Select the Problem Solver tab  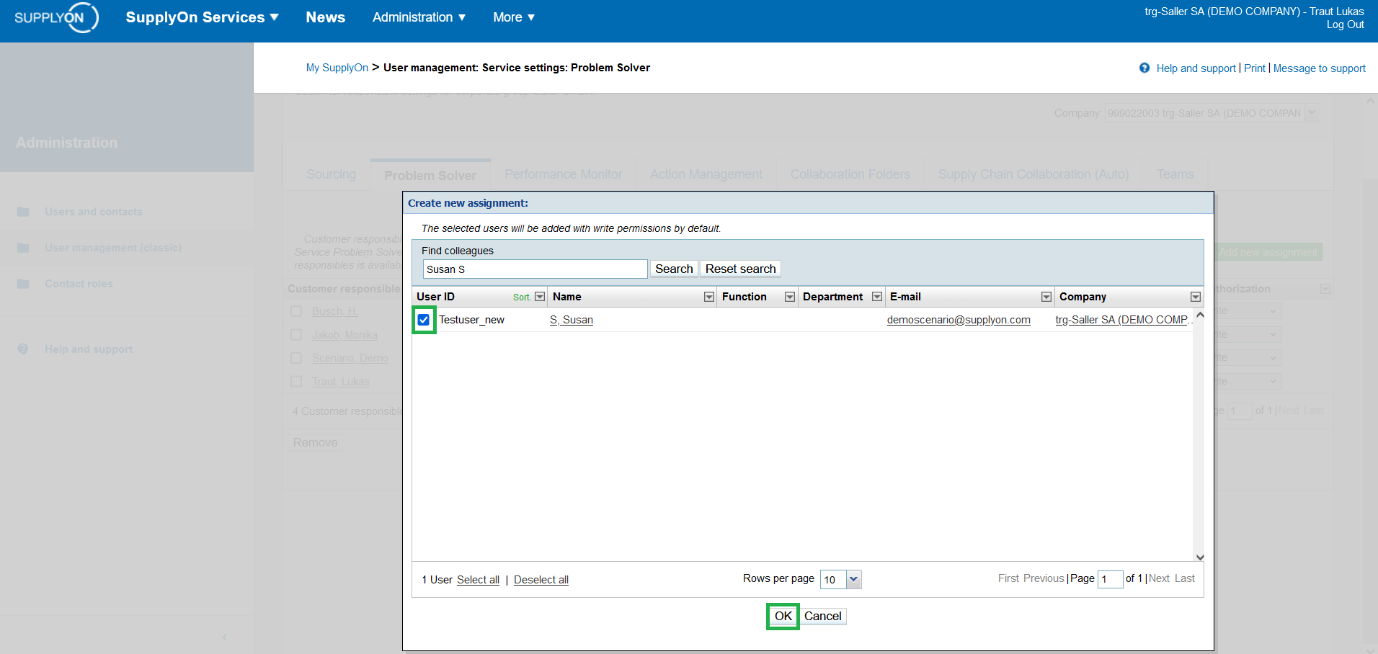click(x=430, y=175)
